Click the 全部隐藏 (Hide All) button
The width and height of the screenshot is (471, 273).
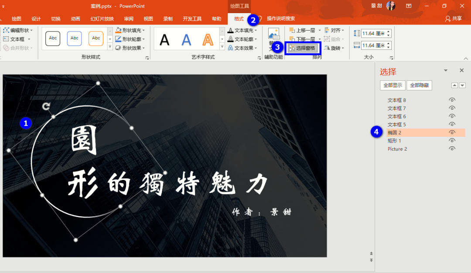(419, 85)
